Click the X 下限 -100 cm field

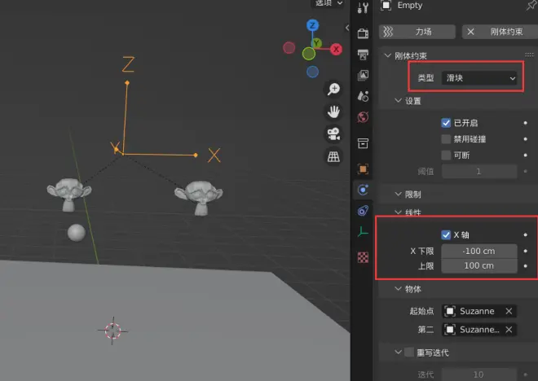coord(479,251)
